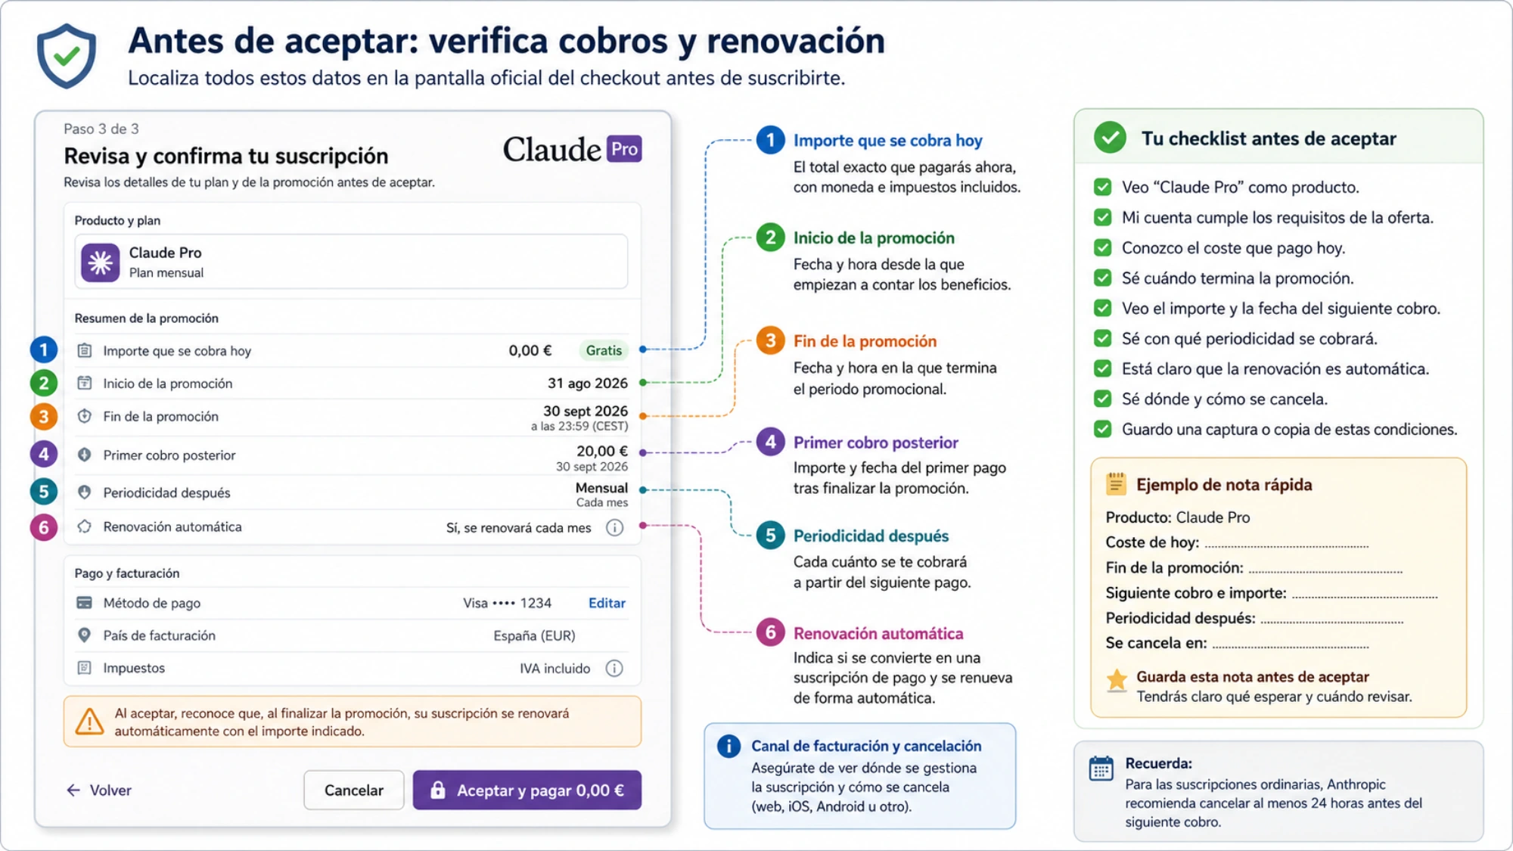Screen dimensions: 1513x851
Task: Click the Periodicidad después blank line in note
Action: 1332,620
